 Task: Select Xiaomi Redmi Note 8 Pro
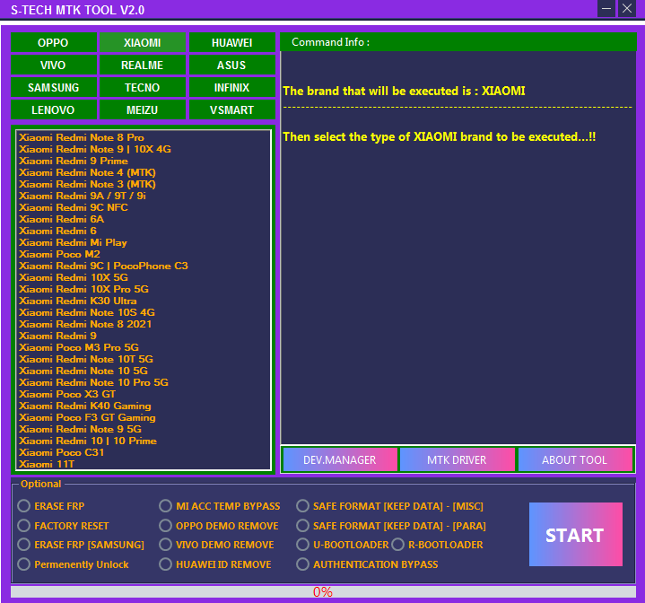tap(144, 137)
